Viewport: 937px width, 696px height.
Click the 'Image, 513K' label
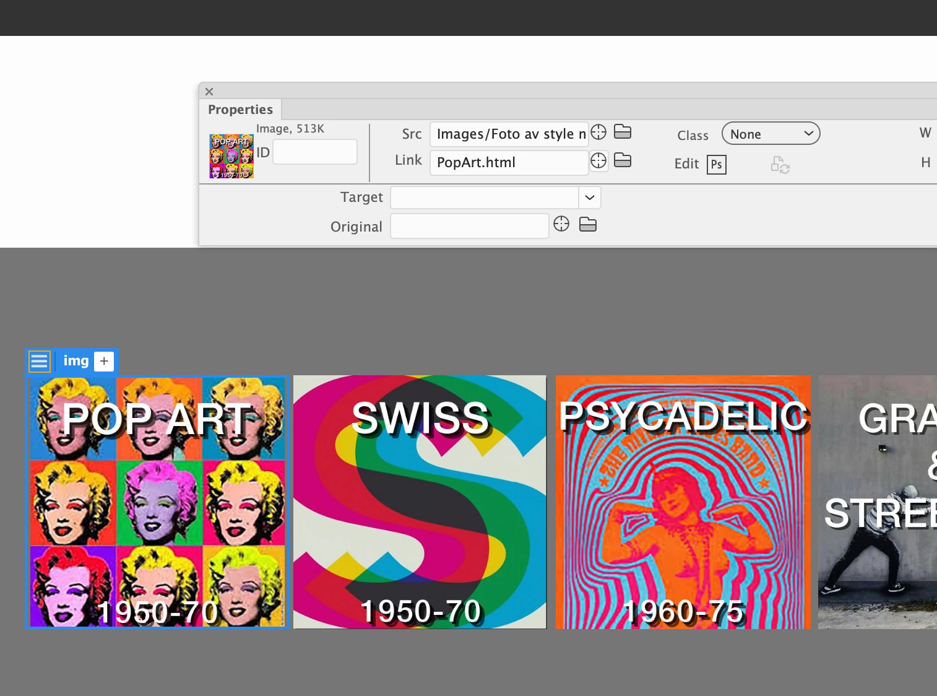click(290, 129)
